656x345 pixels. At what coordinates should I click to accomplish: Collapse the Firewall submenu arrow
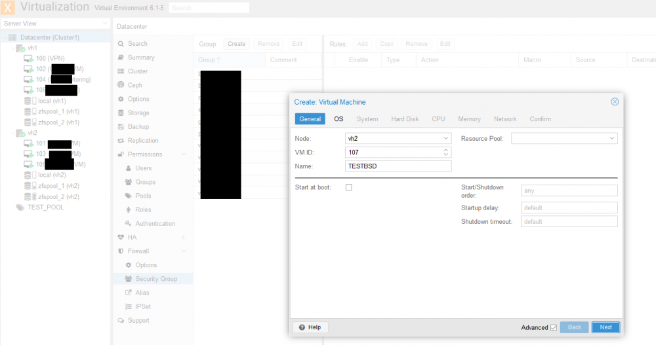[x=184, y=251]
